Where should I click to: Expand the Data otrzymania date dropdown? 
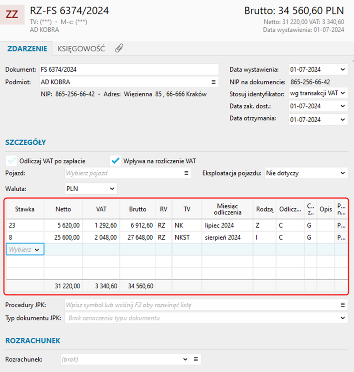coord(343,120)
